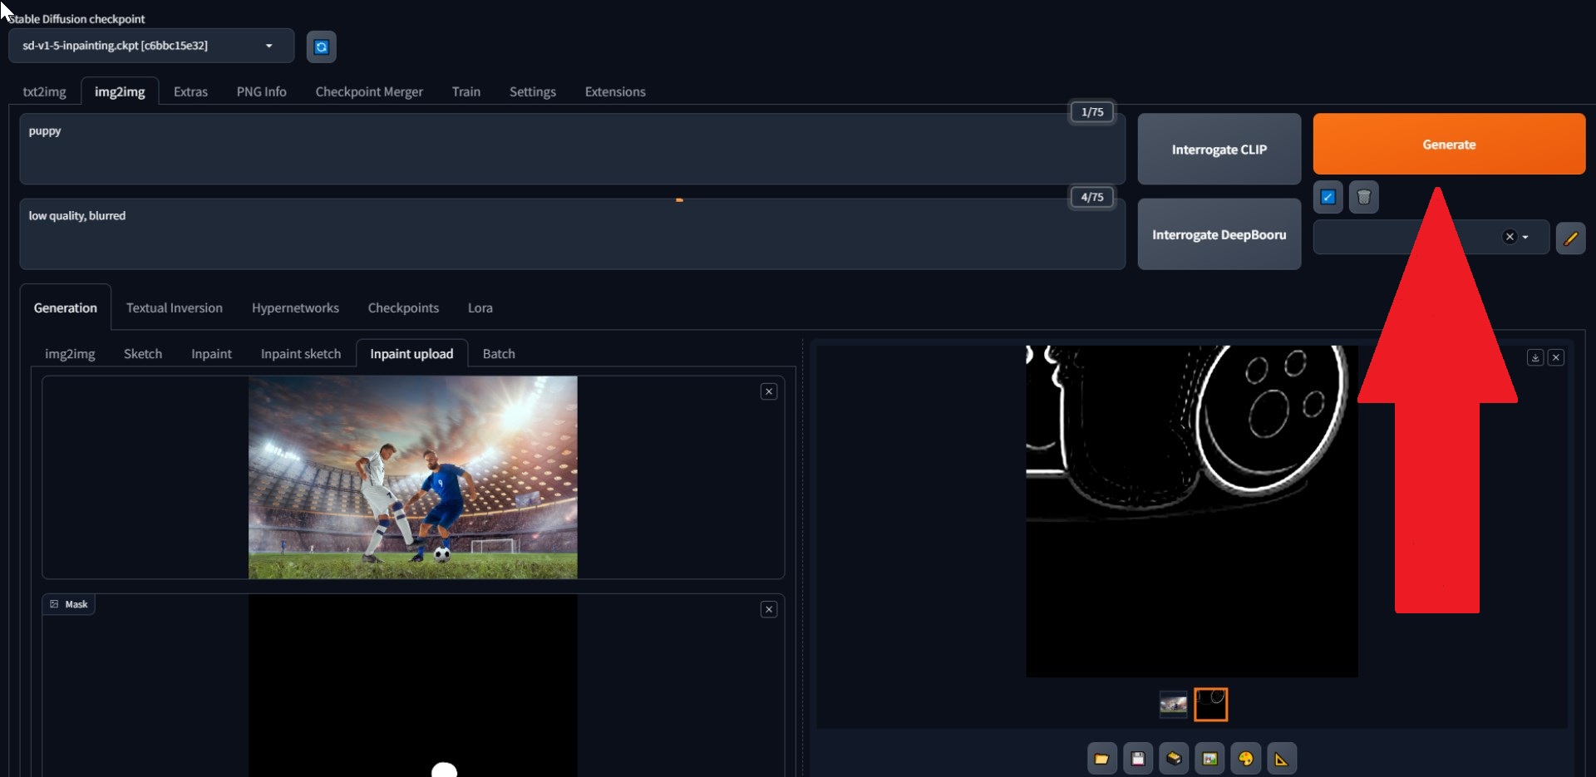
Task: Click the Interrogate CLIP button
Action: pos(1219,150)
